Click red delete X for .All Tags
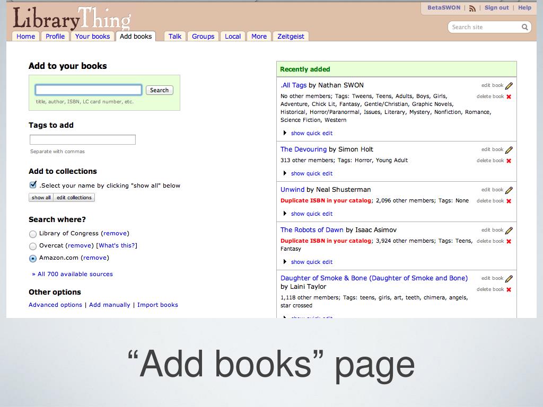Screen dimensions: 543x407 click(x=509, y=96)
